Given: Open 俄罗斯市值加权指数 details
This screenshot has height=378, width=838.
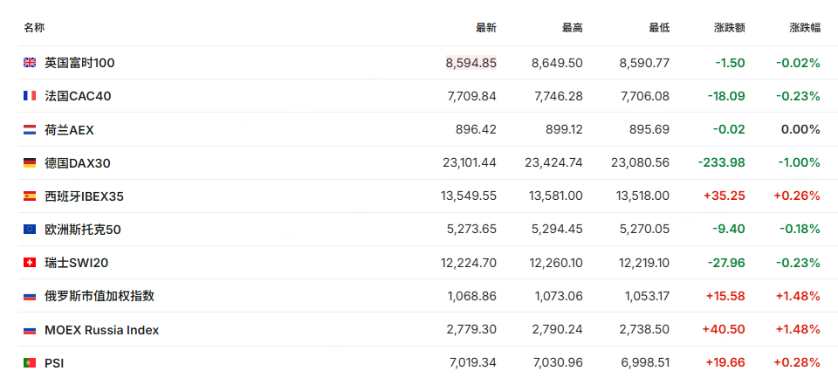Looking at the screenshot, I should [x=100, y=296].
